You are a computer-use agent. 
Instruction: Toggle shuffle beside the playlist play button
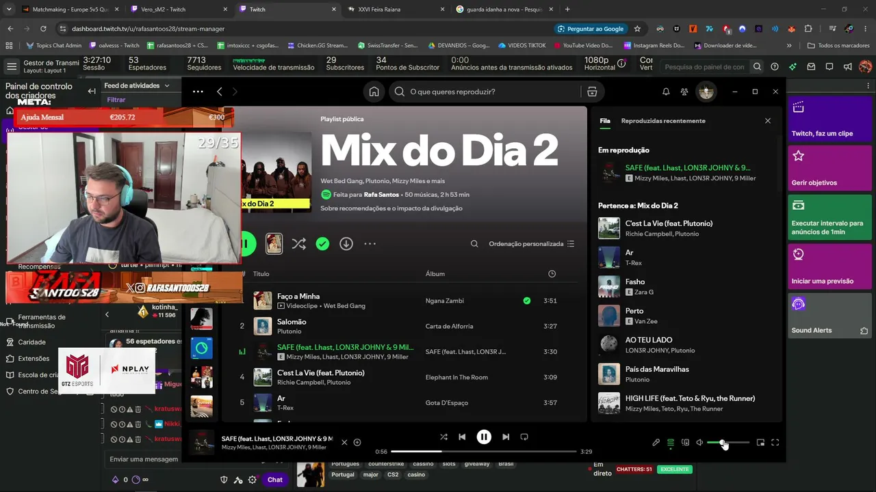(298, 243)
